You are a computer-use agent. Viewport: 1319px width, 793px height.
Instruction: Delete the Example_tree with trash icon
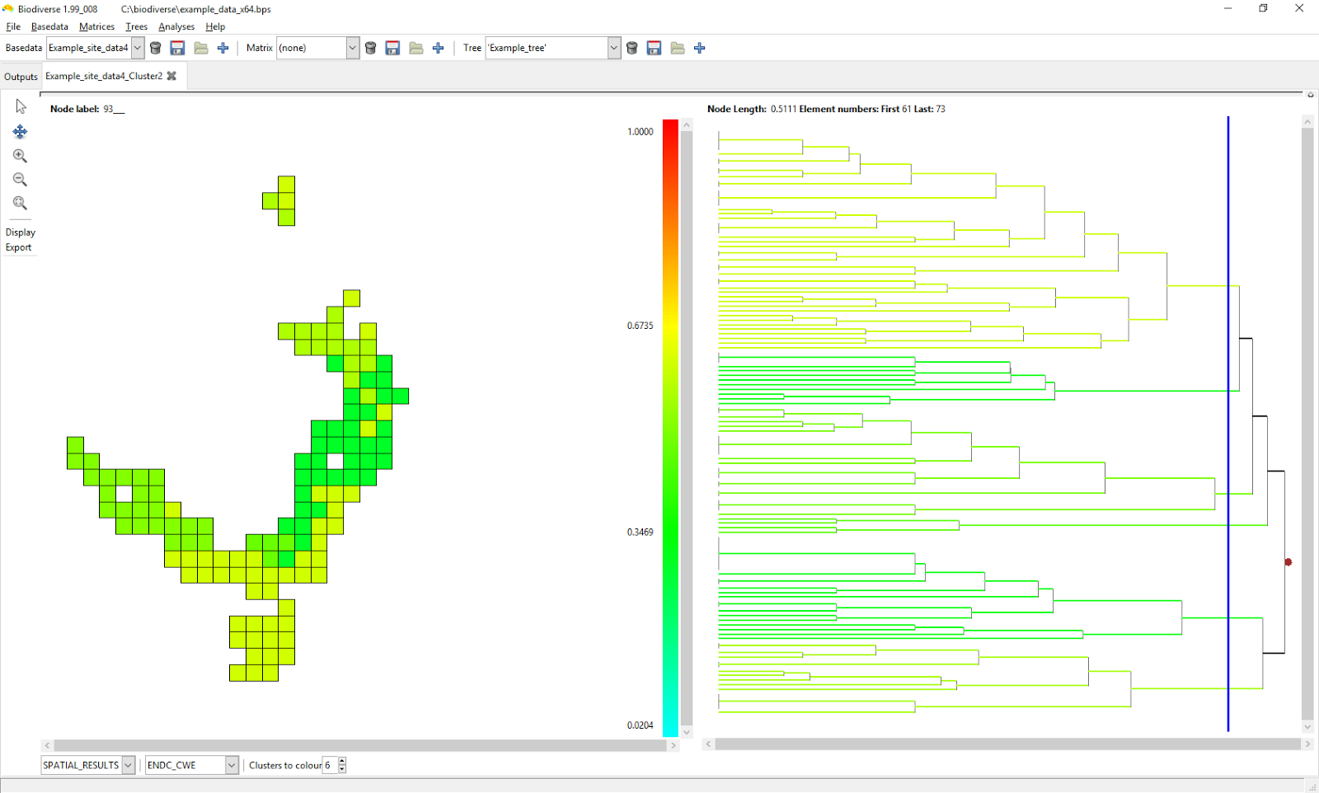click(x=631, y=48)
